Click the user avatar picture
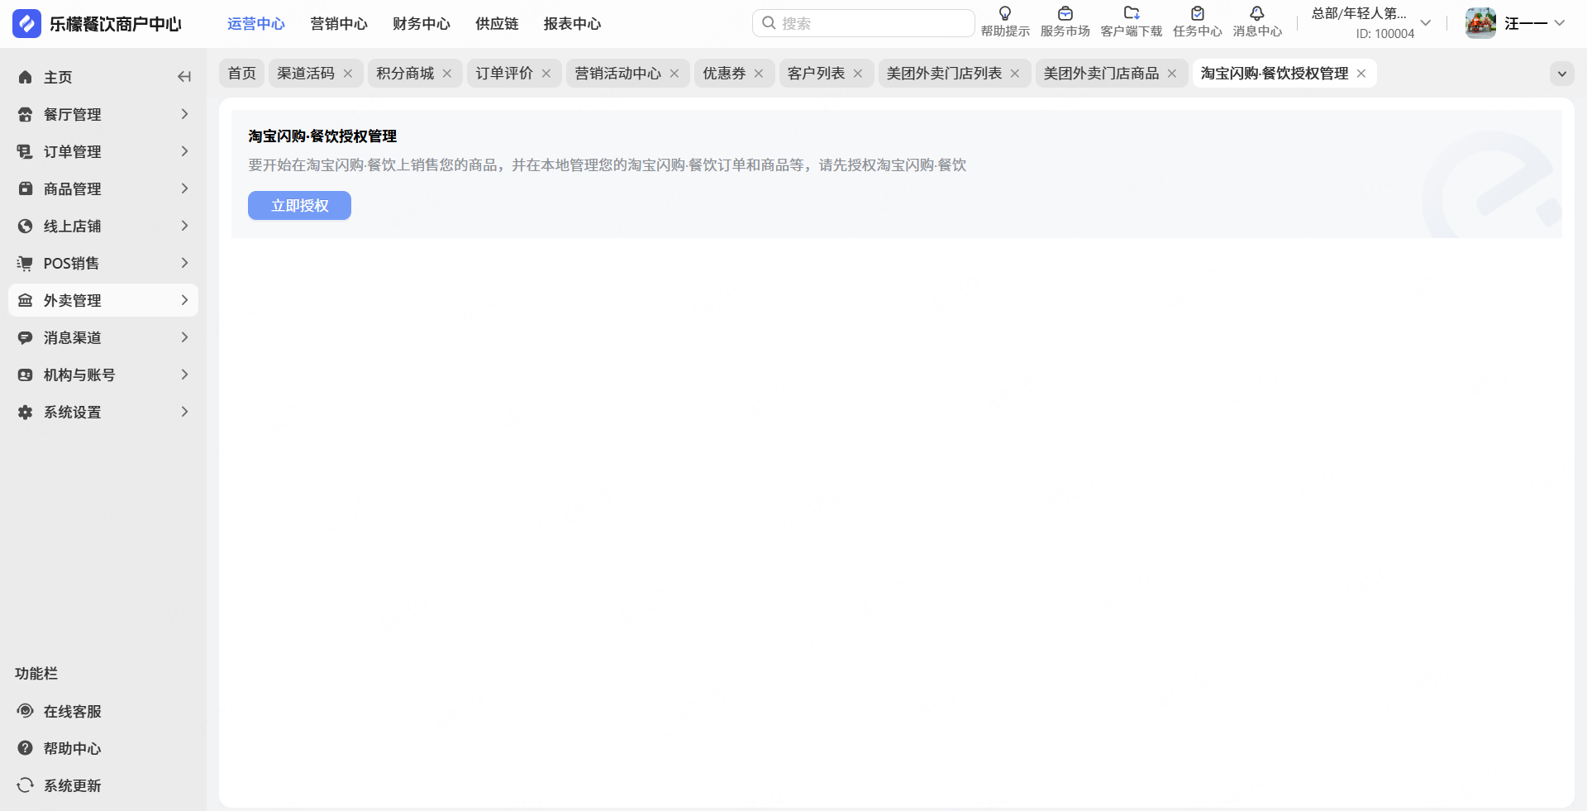 pyautogui.click(x=1481, y=23)
